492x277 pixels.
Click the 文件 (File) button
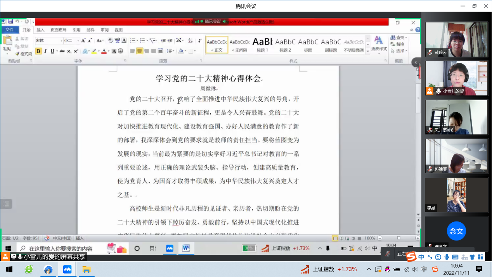[10, 30]
